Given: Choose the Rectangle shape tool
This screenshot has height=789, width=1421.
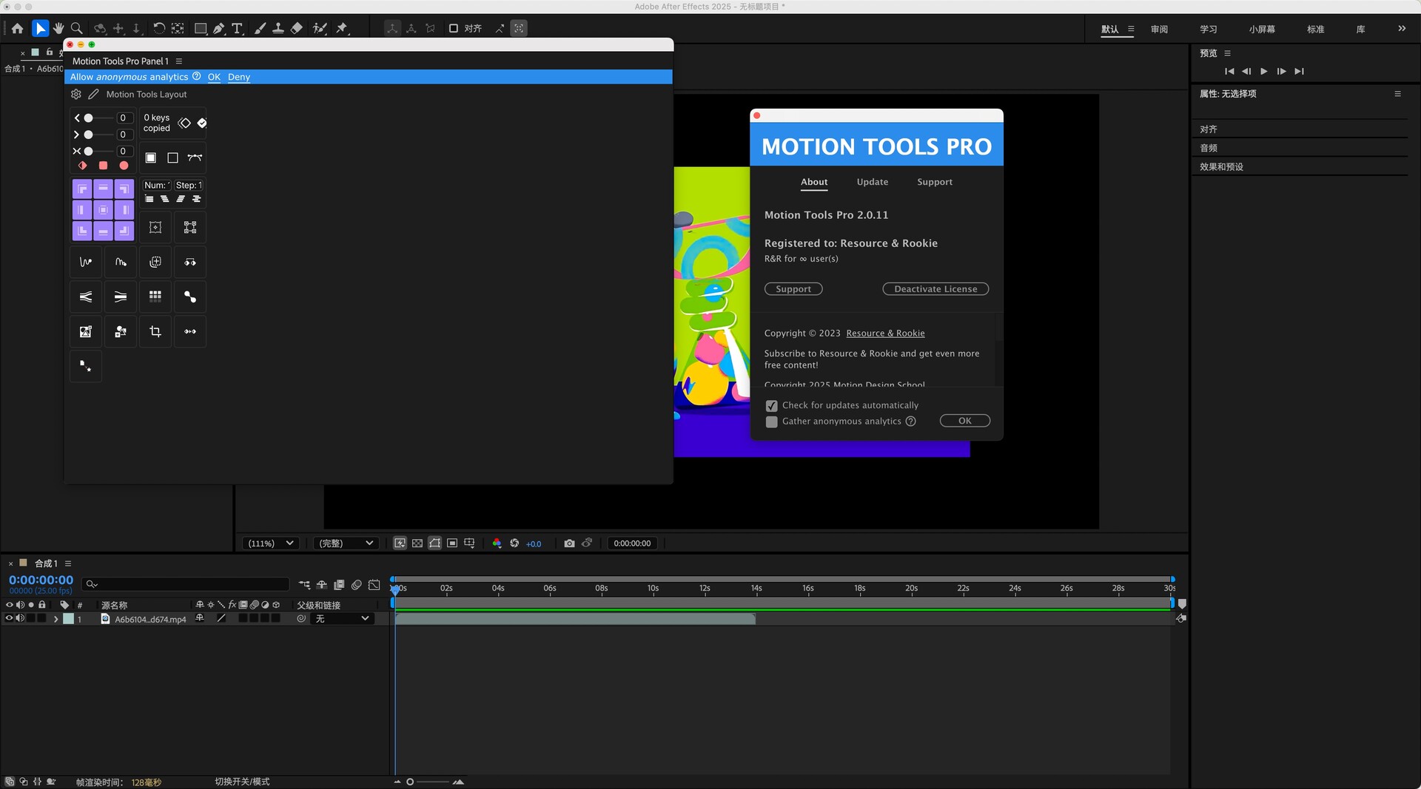Looking at the screenshot, I should tap(200, 28).
